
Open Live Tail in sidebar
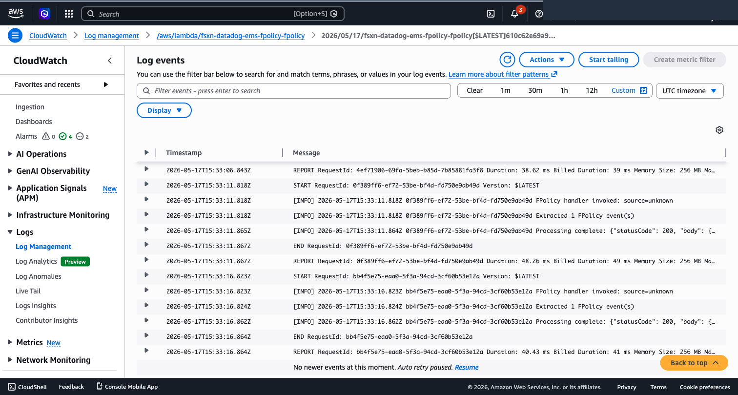click(28, 291)
